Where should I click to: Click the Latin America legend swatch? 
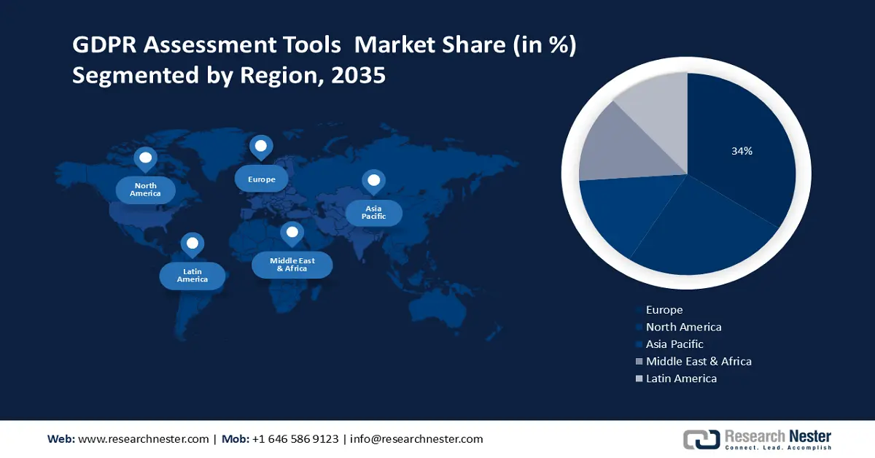[x=639, y=379]
